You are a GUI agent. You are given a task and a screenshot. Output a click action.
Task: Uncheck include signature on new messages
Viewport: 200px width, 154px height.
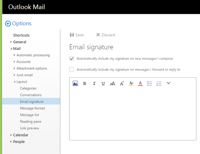coord(72,58)
